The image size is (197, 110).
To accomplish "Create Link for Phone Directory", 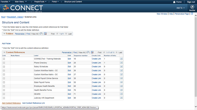I will (96, 63).
